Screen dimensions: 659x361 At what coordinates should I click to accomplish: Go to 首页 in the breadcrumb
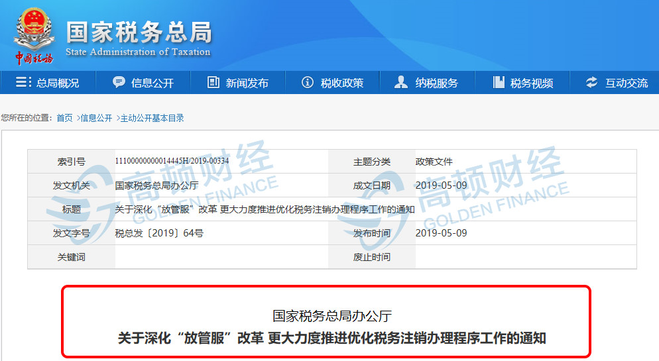point(64,118)
